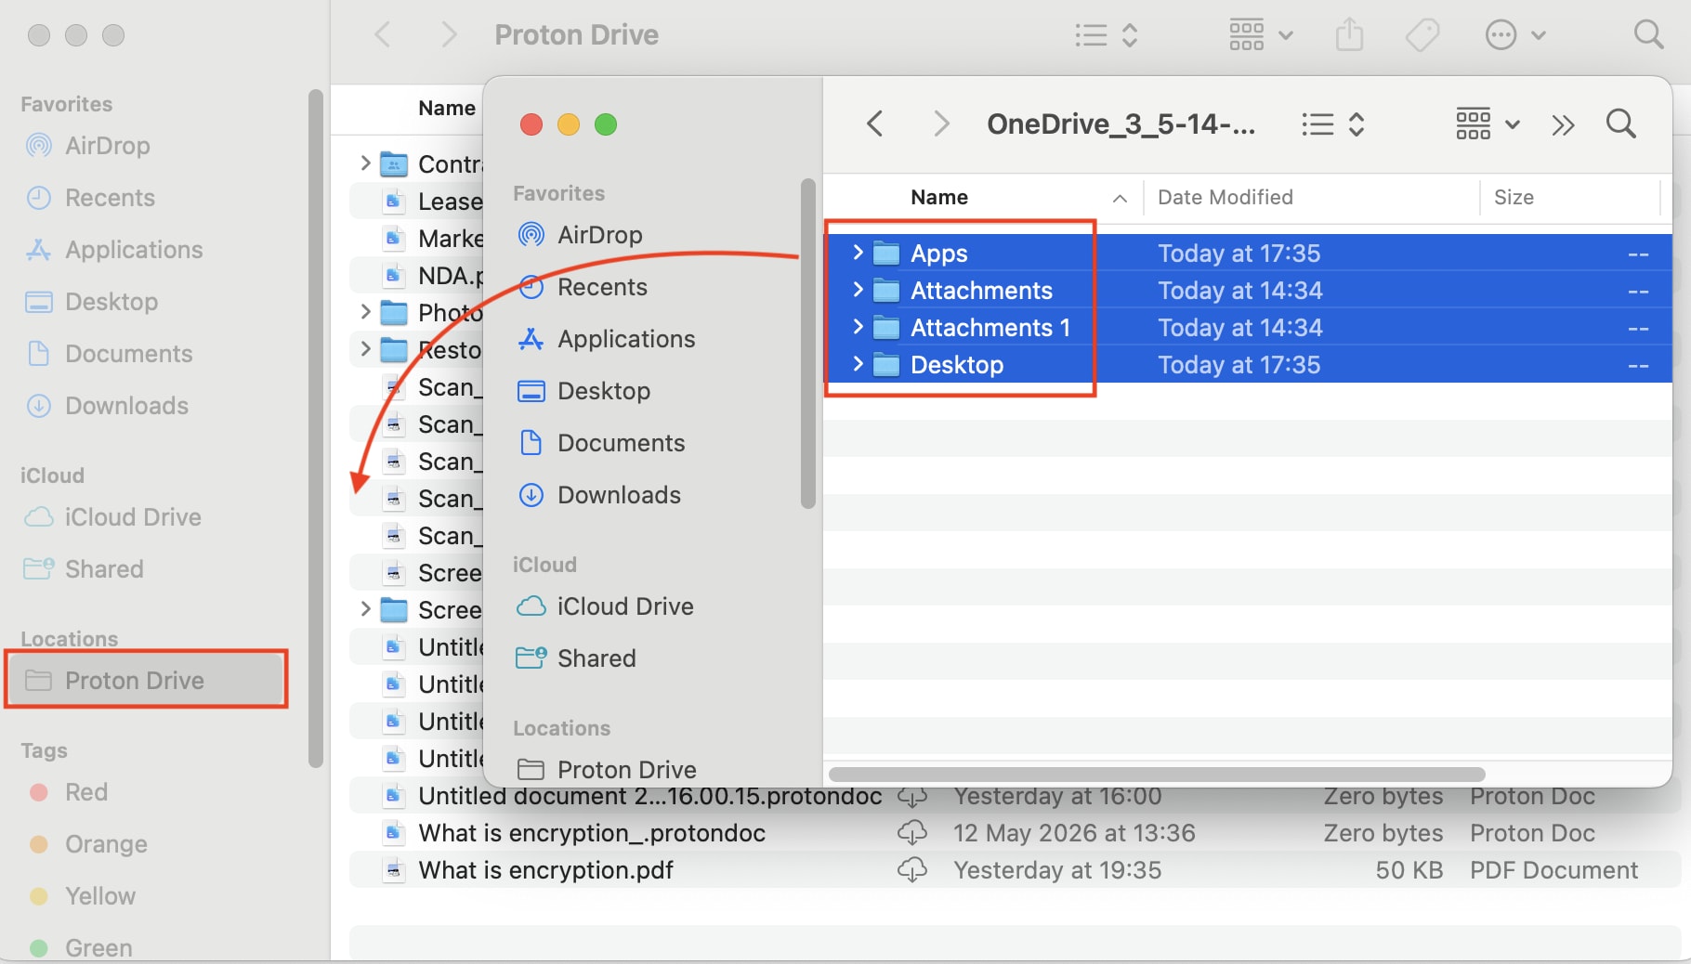Open list view options in the OneDrive window
Image resolution: width=1691 pixels, height=964 pixels.
(1333, 124)
